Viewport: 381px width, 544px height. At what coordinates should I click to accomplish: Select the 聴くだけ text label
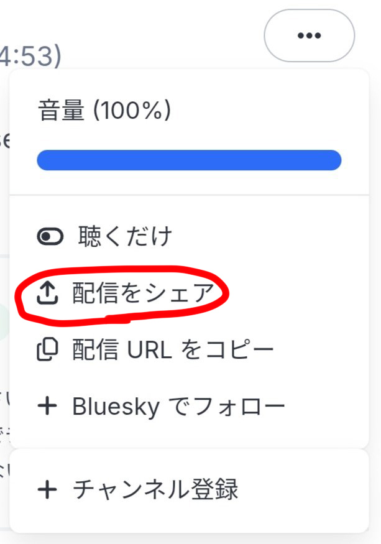click(124, 236)
